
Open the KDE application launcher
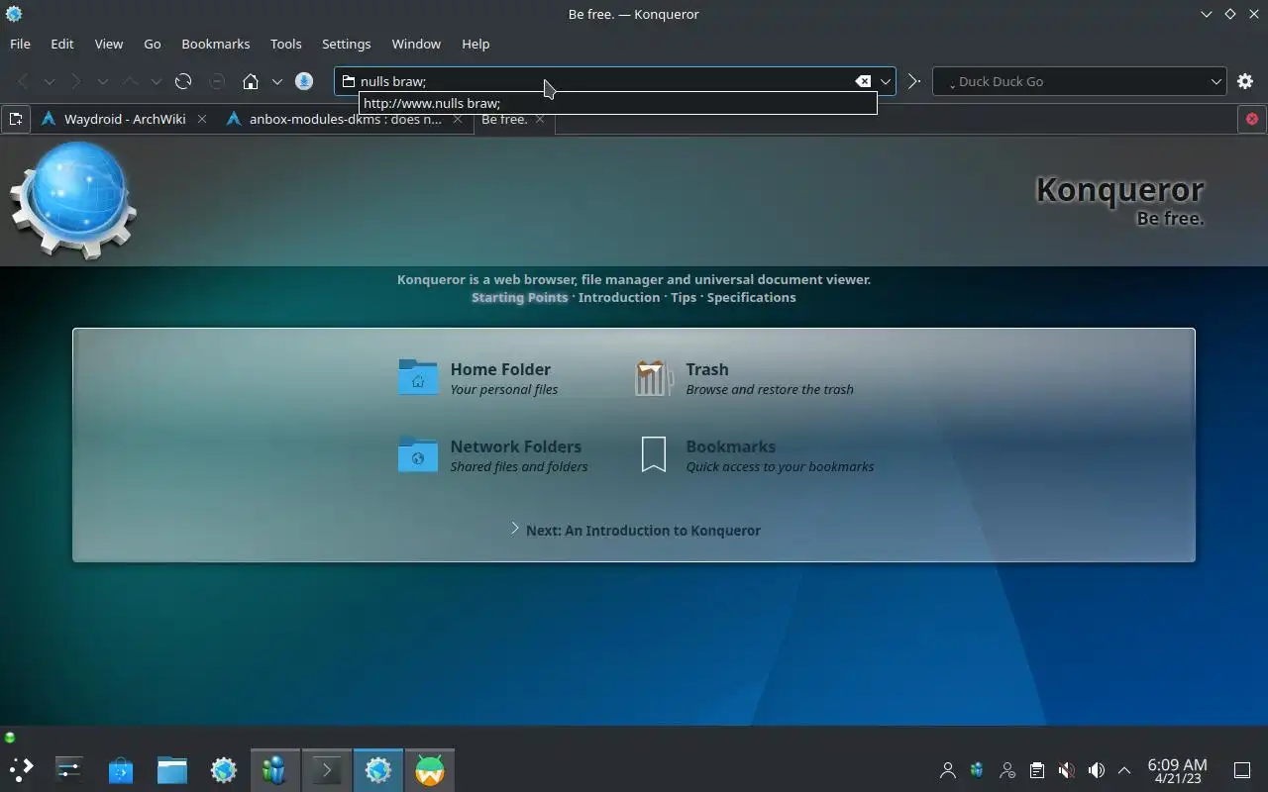click(21, 769)
